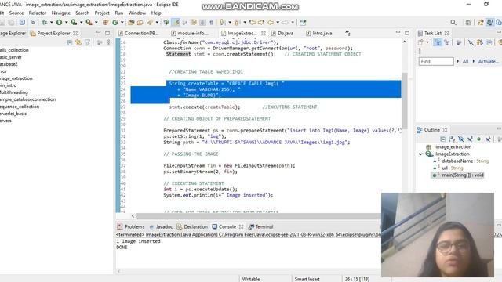Open the Window menu

(x=137, y=13)
